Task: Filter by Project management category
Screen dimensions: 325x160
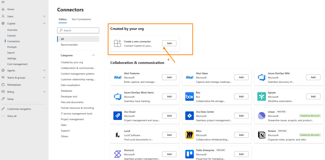Action: coord(72,119)
